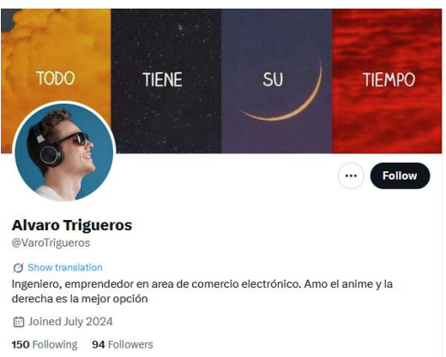Click the headphones in the profile picture
Screen dimensions: 446x357
(46, 148)
